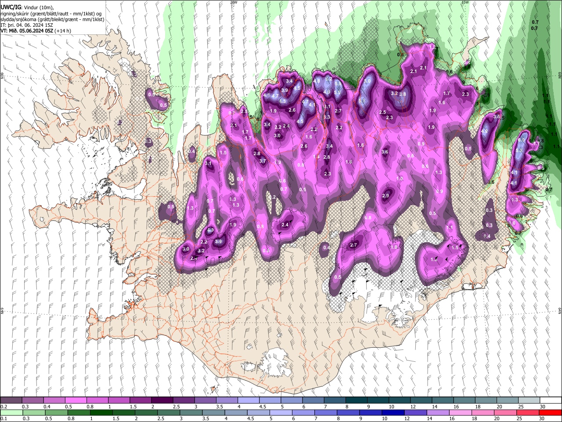Click the 3.7 precipitation value on the map

click(x=263, y=161)
